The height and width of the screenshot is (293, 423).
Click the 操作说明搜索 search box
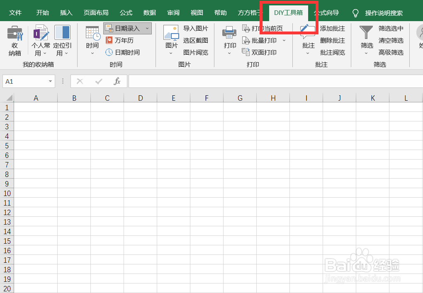click(x=384, y=13)
